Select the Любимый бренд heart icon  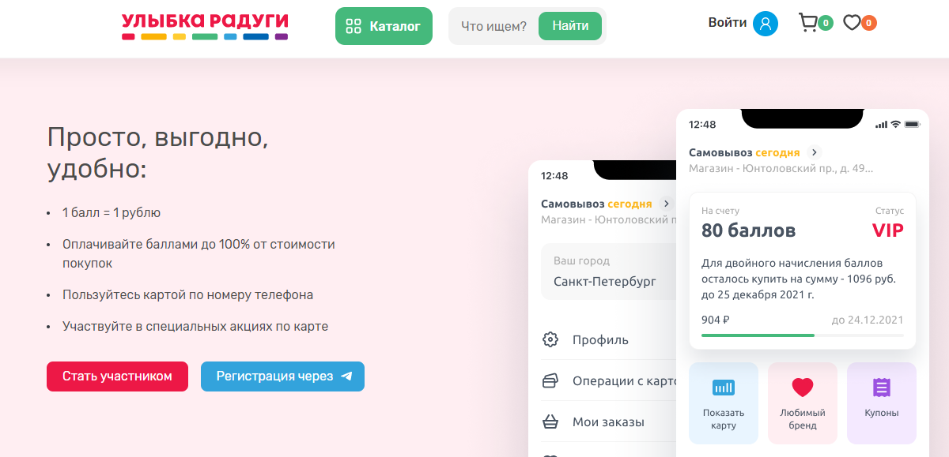pos(802,388)
